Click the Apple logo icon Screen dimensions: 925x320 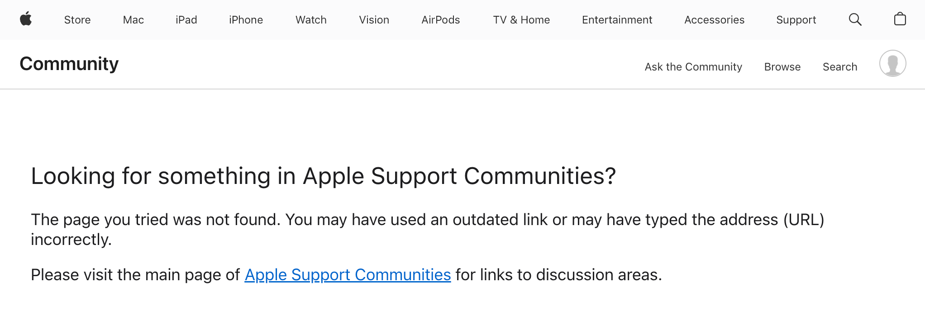tap(26, 19)
